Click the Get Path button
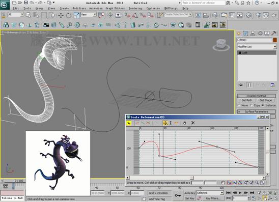279x202 pixels. tap(247, 100)
